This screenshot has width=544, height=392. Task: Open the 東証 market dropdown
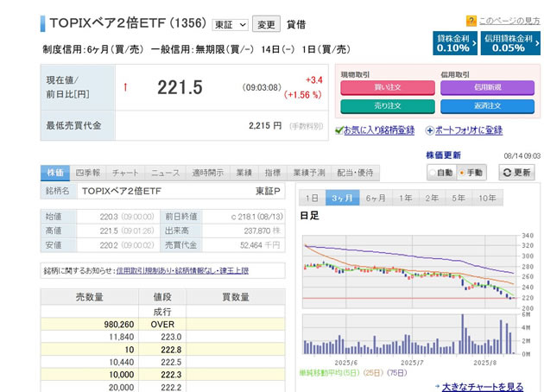[x=230, y=25]
